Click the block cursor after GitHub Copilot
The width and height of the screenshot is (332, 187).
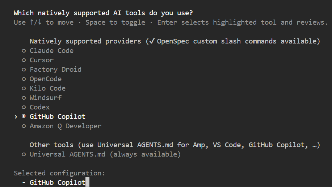tap(87, 183)
